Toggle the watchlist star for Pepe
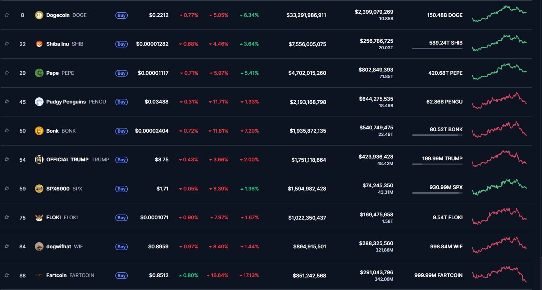 [6, 73]
